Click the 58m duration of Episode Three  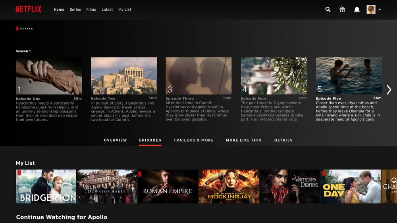pyautogui.click(x=227, y=98)
